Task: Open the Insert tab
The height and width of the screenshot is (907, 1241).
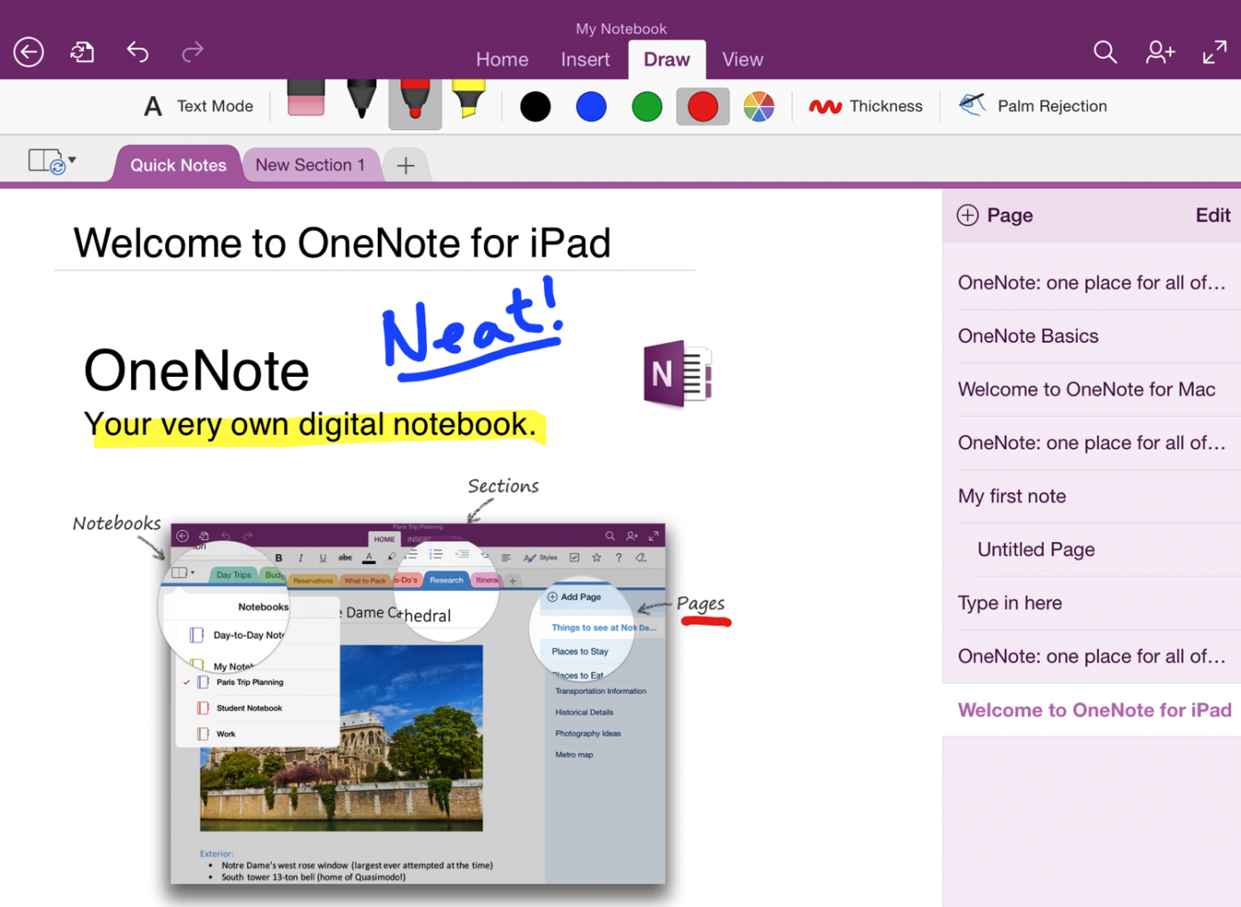Action: (585, 60)
